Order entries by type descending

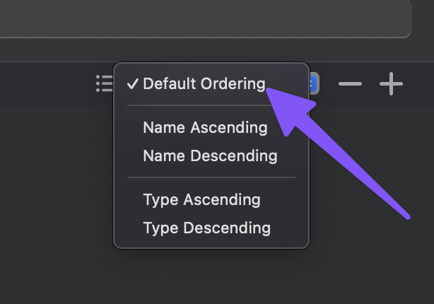206,228
